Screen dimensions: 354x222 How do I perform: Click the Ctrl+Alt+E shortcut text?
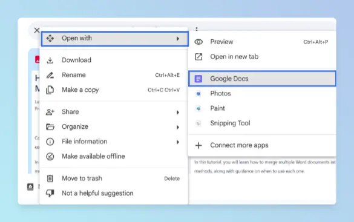pos(167,75)
